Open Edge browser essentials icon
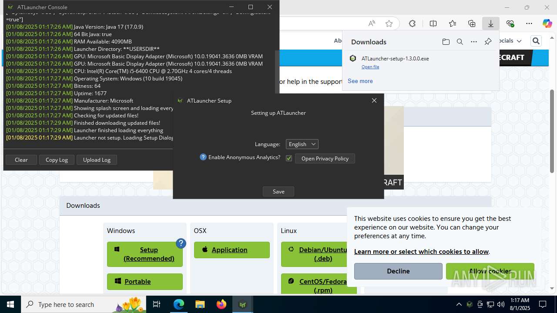Viewport: 557px width, 313px height. (x=510, y=23)
